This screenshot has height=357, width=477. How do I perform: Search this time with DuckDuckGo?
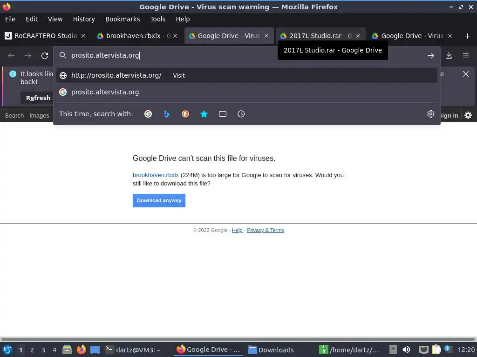point(185,114)
